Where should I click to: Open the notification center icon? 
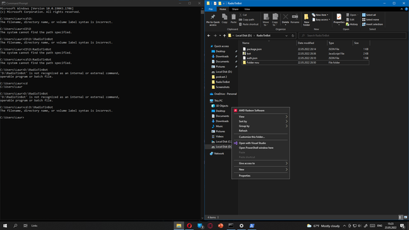[x=403, y=226]
